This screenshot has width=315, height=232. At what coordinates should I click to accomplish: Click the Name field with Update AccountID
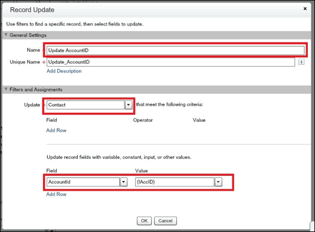tap(175, 50)
